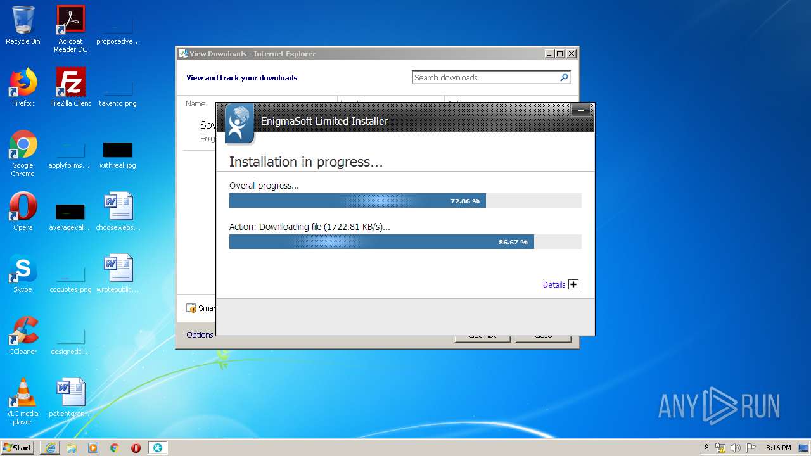811x456 pixels.
Task: Open the Opera desktop shortcut
Action: (x=23, y=212)
